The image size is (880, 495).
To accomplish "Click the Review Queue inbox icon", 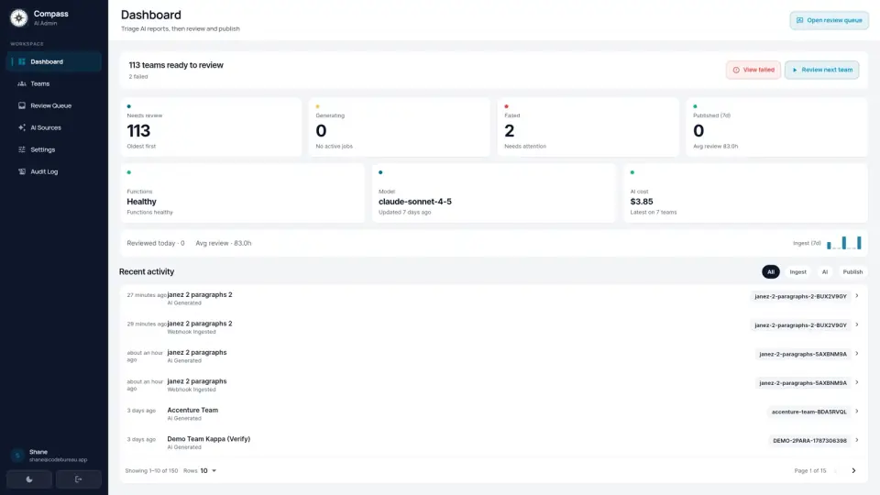I will click(22, 105).
